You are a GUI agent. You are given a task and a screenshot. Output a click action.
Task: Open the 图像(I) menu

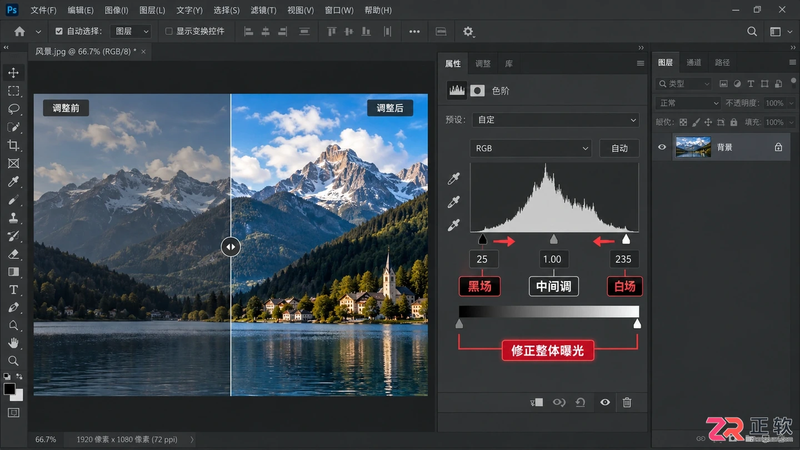click(x=117, y=11)
